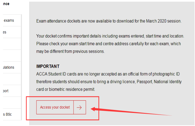195x126 pixels.
Task: Click the Access your docket button
Action: [55, 107]
